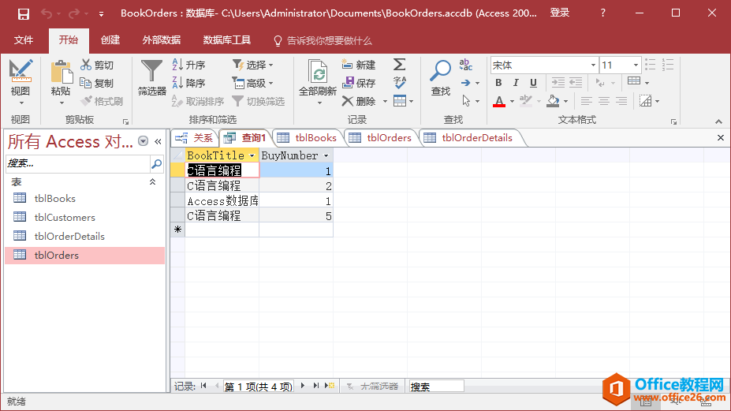The image size is (731, 411).
Task: Open the 文件 menu
Action: coord(24,40)
